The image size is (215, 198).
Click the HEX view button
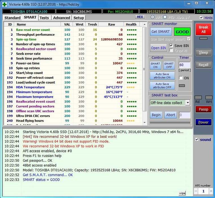[x=140, y=17]
